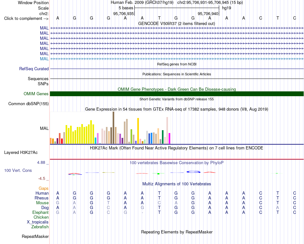This screenshot has width=304, height=244.
Task: Click the Zebrafish species label
Action: coord(40,227)
